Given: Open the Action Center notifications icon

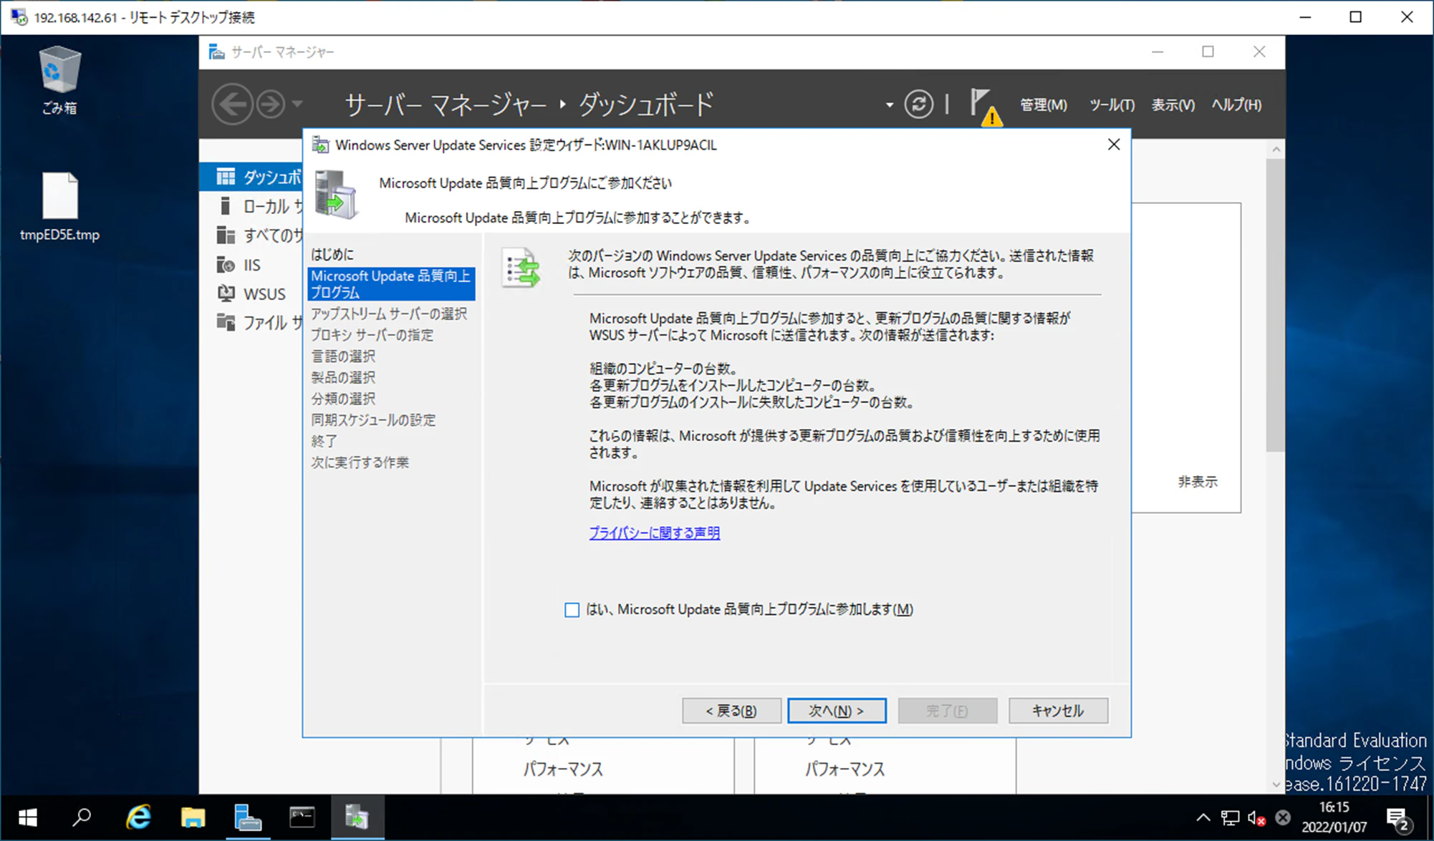Looking at the screenshot, I should tap(1398, 818).
